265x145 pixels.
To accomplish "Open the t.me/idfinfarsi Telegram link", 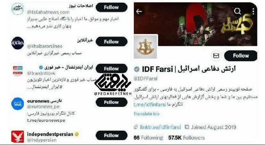I will pos(150,104).
